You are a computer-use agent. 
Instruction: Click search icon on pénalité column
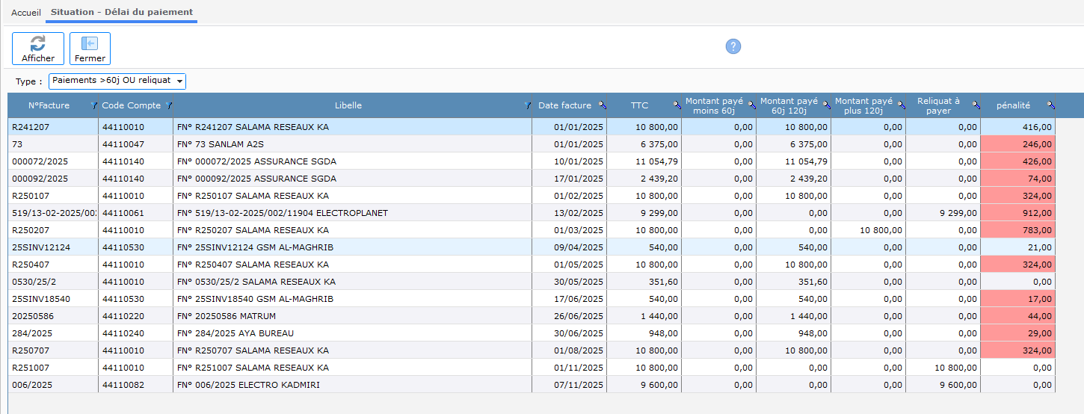tap(1050, 106)
